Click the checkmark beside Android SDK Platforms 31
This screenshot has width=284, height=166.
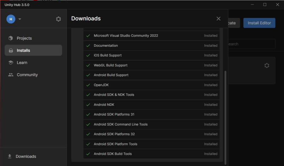pos(88,114)
